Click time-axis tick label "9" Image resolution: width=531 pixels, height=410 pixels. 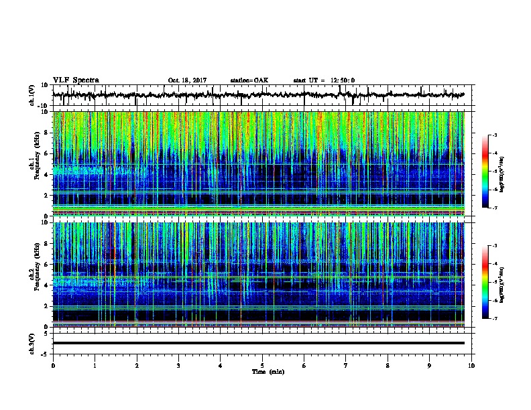pyautogui.click(x=429, y=366)
